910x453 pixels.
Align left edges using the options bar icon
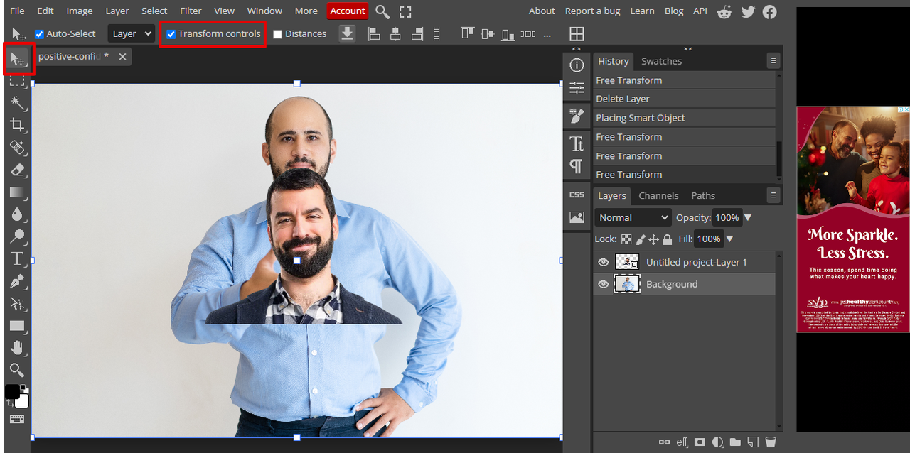click(x=374, y=33)
